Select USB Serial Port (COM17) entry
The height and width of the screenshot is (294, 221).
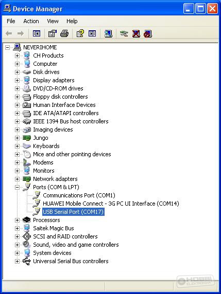(73, 212)
